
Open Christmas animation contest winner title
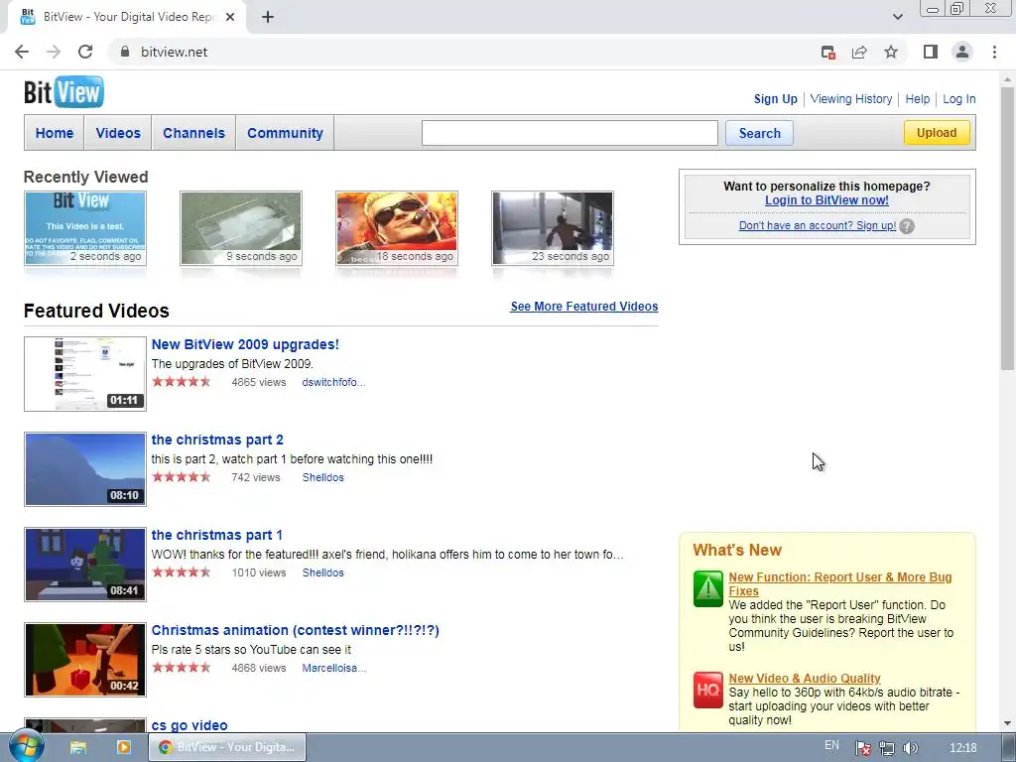[x=295, y=630]
